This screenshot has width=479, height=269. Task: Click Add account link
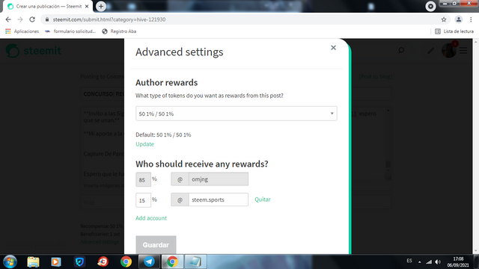tap(151, 218)
